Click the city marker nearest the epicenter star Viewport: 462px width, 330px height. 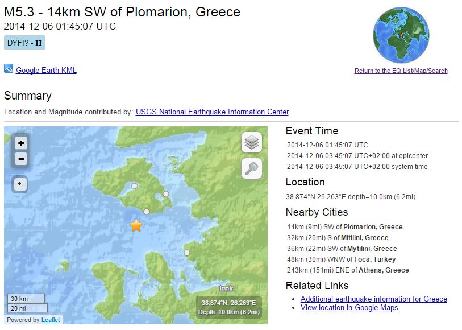click(147, 212)
